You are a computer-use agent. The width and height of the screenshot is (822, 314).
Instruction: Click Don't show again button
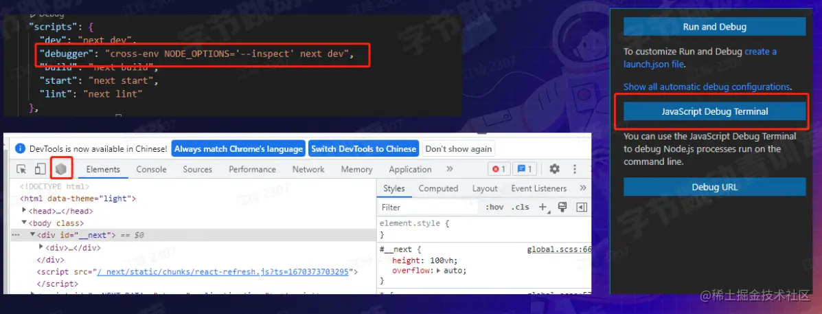(x=459, y=149)
